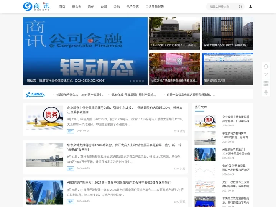Open the SK-II 全新LXP banner tile
Image resolution: width=276 pixels, height=207 pixels.
tap(175, 33)
